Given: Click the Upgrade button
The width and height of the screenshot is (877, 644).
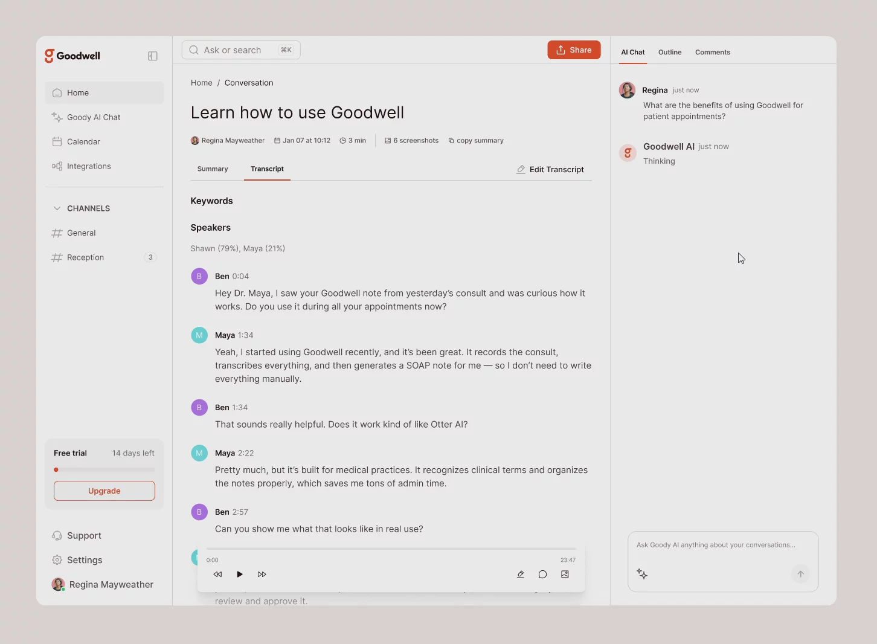Looking at the screenshot, I should point(104,491).
